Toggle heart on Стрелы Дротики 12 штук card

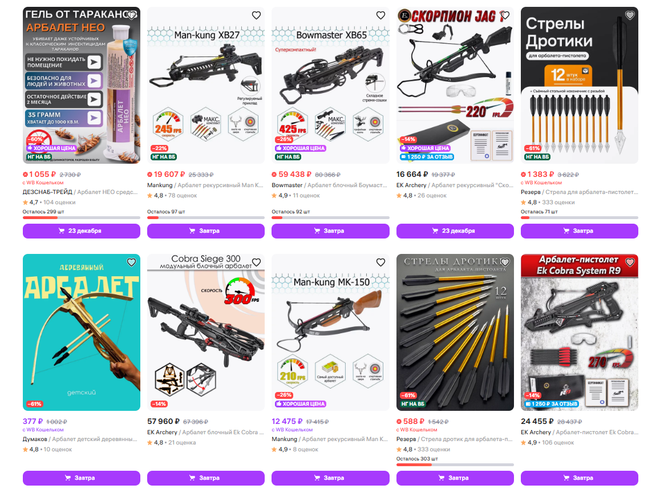tap(630, 15)
